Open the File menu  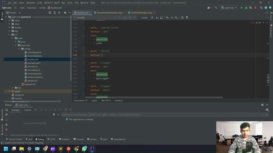point(9,3)
